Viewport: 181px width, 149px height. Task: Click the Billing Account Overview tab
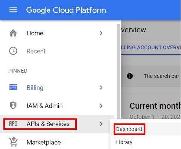tap(151, 47)
